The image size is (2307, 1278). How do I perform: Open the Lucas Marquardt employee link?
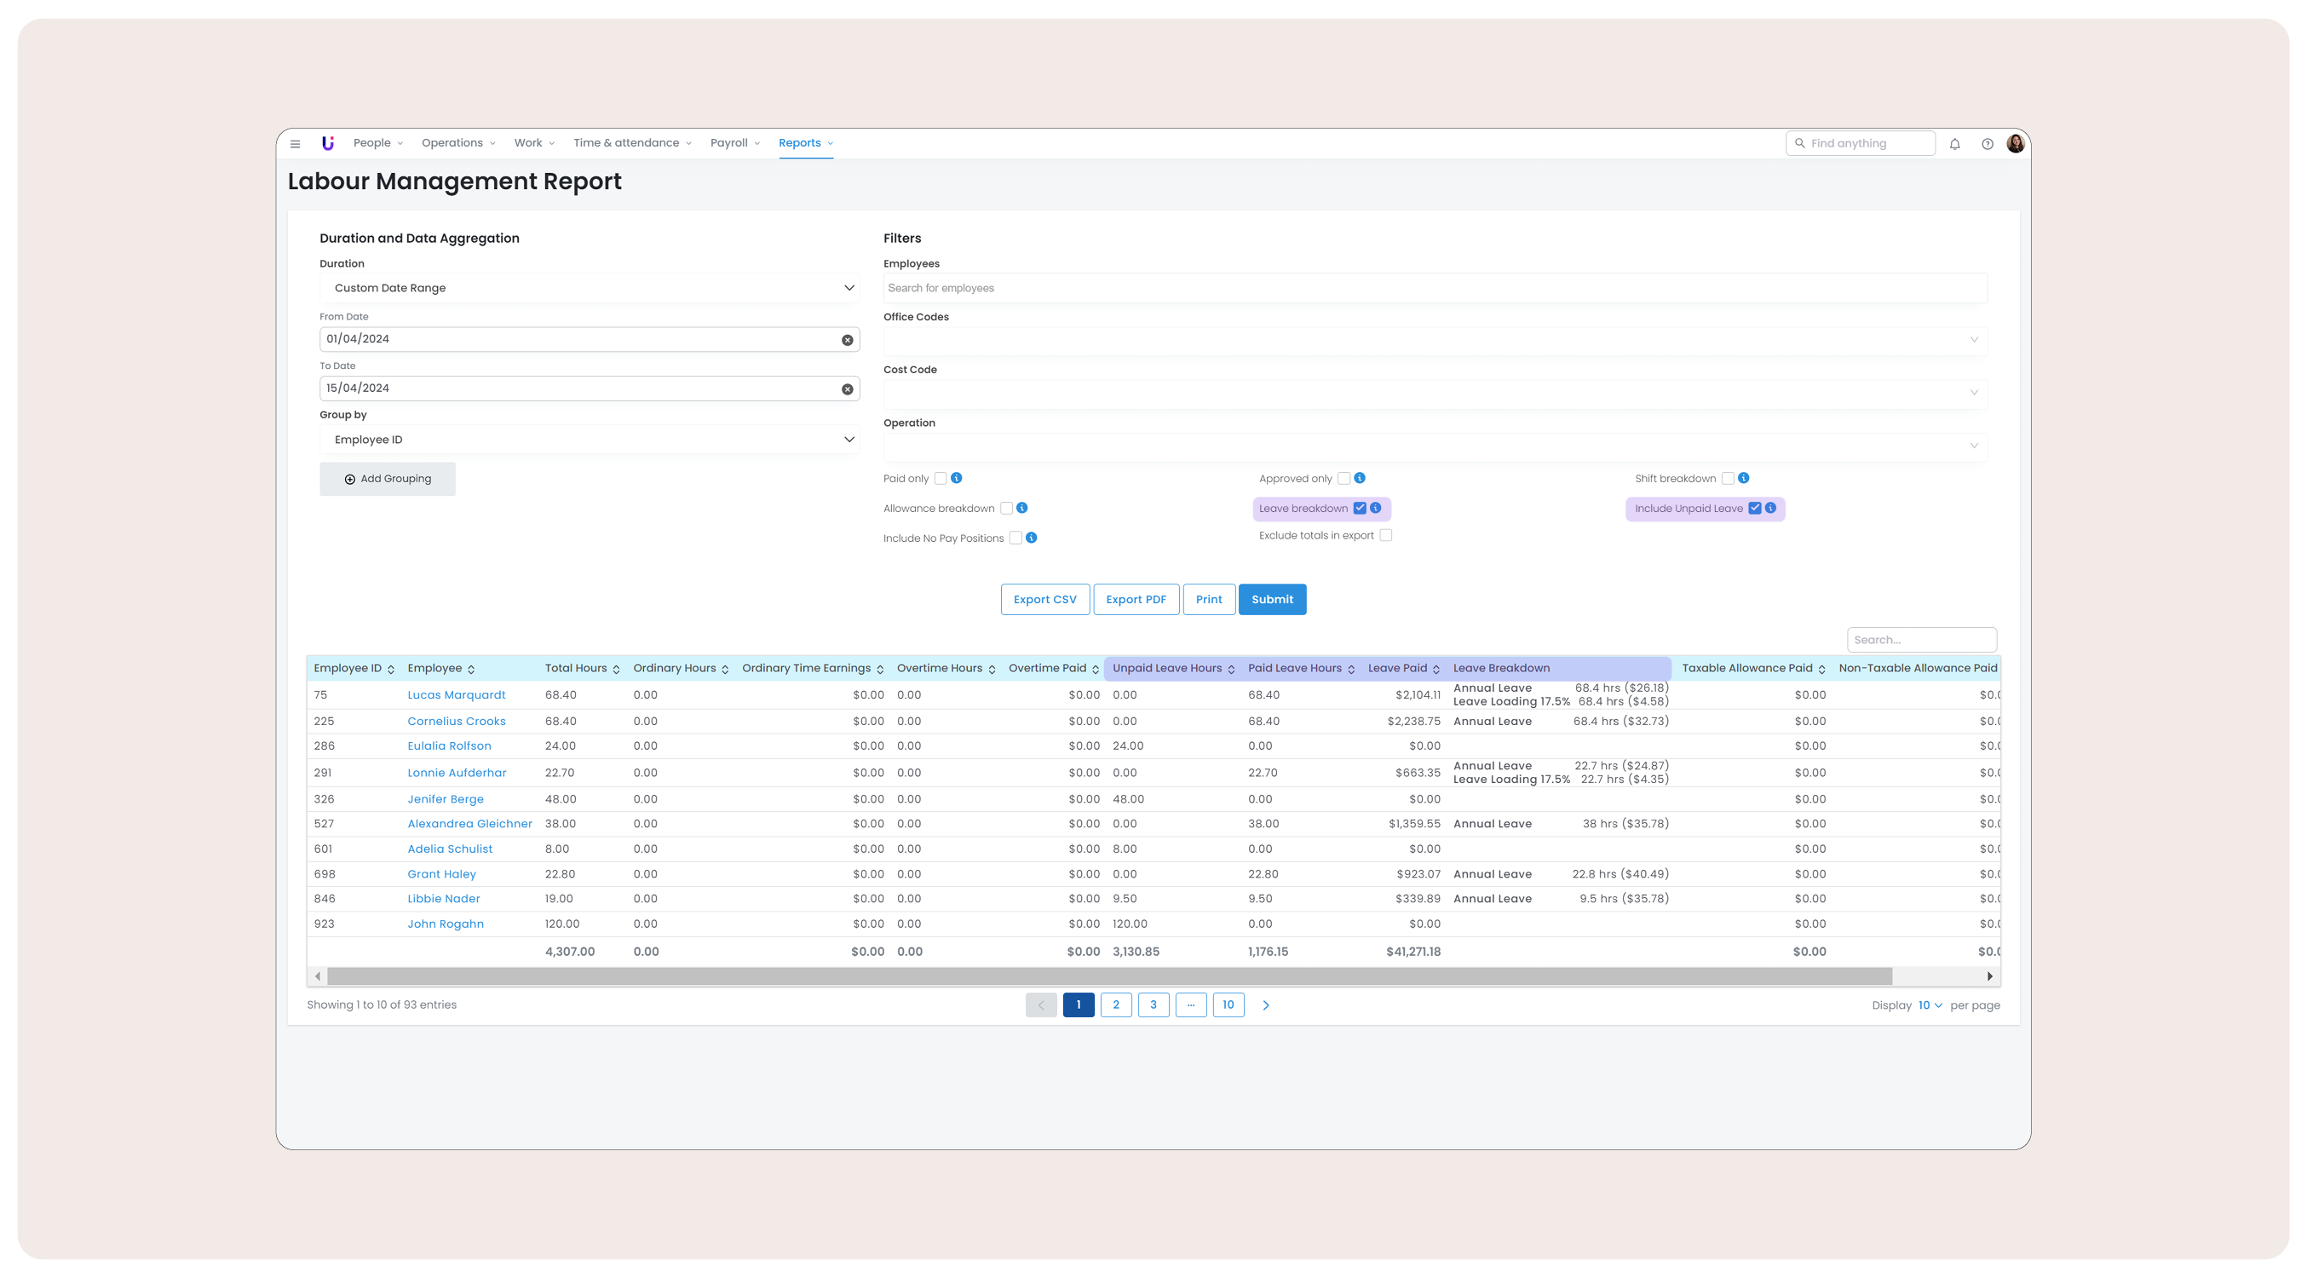[456, 695]
